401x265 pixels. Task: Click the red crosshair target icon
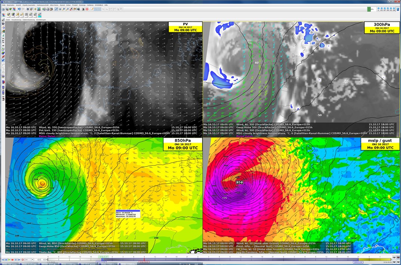(x=87, y=9)
